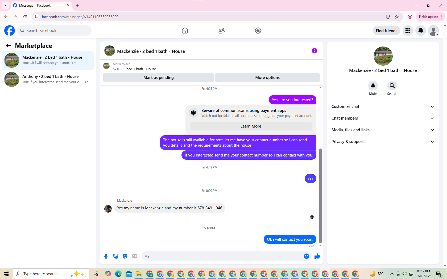Send a thumbs-up like
The height and width of the screenshot is (279, 447).
click(x=317, y=256)
